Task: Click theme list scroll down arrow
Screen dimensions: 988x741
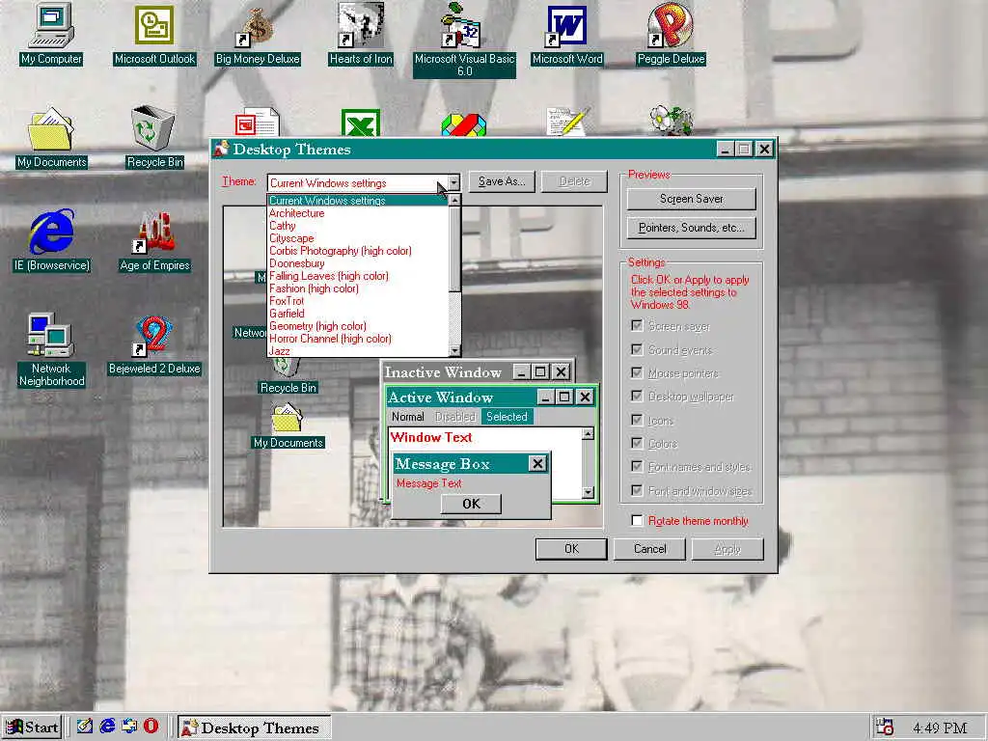Action: [x=454, y=351]
